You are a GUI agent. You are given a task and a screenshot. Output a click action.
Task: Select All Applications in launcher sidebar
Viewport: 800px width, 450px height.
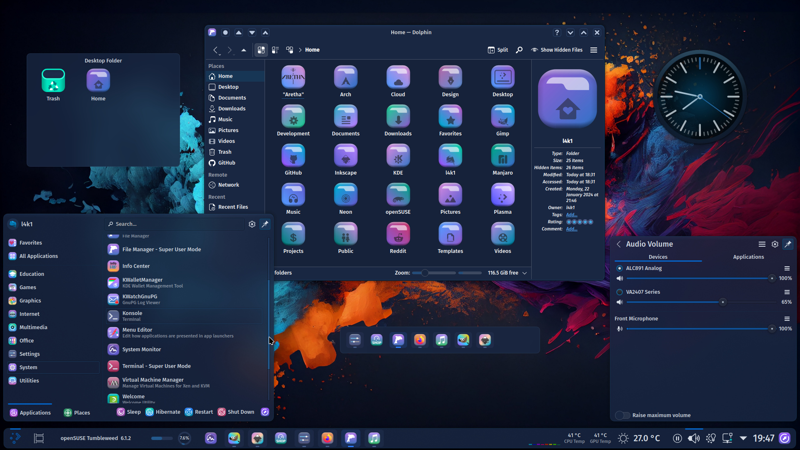pyautogui.click(x=53, y=256)
